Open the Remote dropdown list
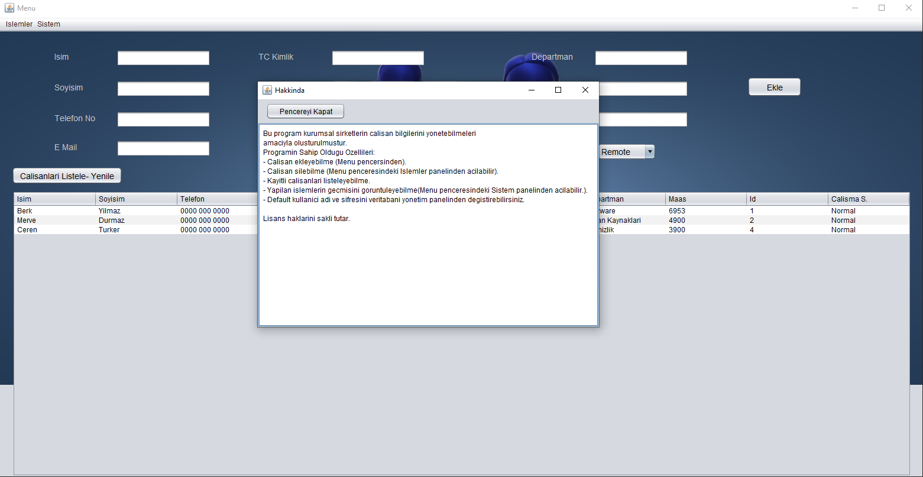The height and width of the screenshot is (477, 923). pos(621,151)
